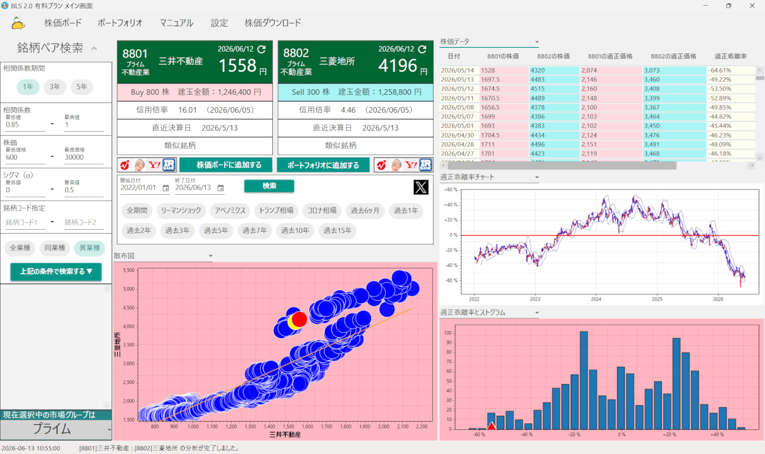The width and height of the screenshot is (765, 454).
Task: Click the 開始日付 date field
Action: pyautogui.click(x=145, y=188)
